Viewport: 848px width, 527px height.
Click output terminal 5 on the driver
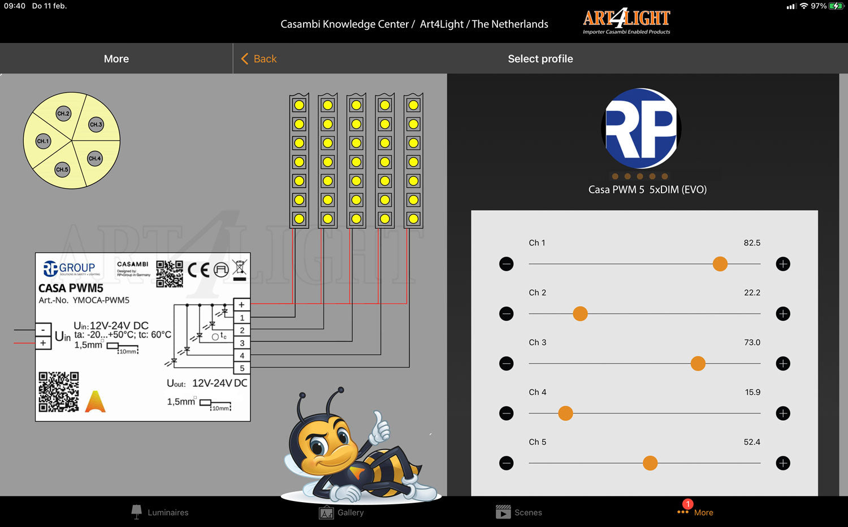(242, 368)
